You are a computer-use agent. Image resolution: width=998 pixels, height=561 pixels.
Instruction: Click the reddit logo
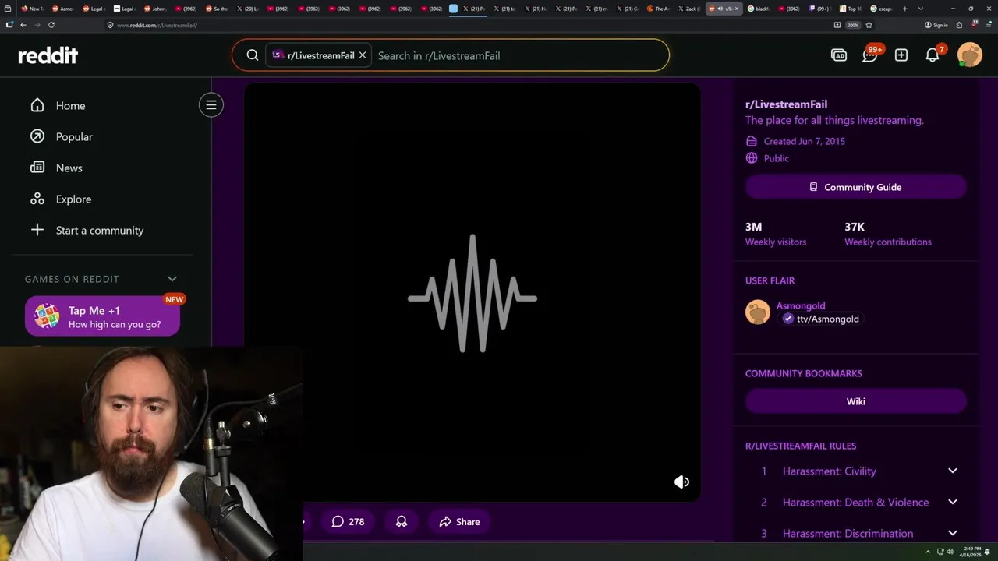tap(48, 55)
